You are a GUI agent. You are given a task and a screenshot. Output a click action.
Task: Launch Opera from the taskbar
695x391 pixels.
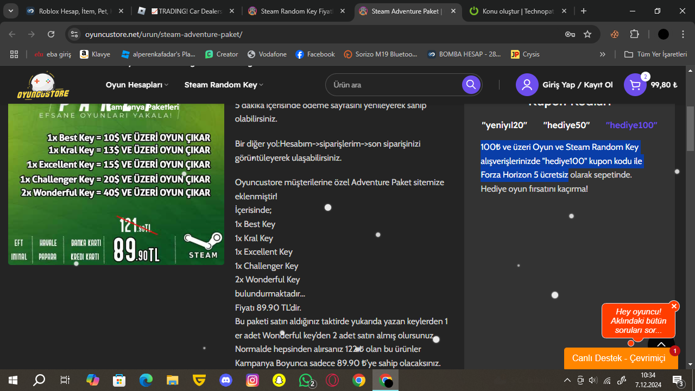(332, 380)
